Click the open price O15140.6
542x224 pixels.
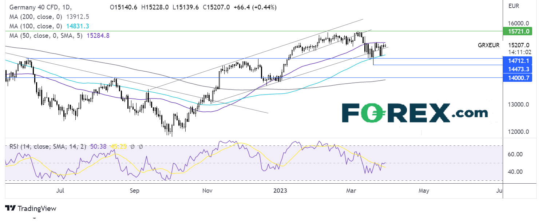coord(123,7)
